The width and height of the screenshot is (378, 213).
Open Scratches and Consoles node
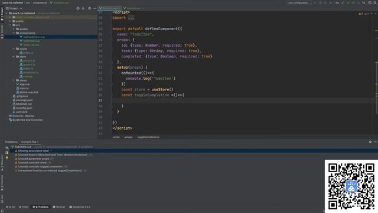[x=26, y=120]
